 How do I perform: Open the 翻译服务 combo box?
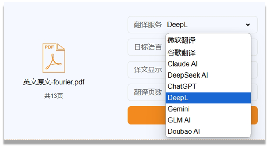click(x=193, y=25)
